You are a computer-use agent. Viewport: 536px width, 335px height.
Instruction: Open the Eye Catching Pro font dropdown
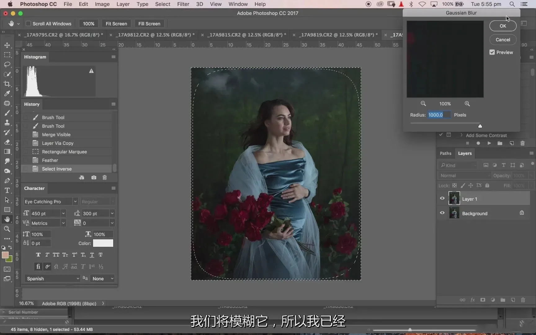tap(75, 202)
